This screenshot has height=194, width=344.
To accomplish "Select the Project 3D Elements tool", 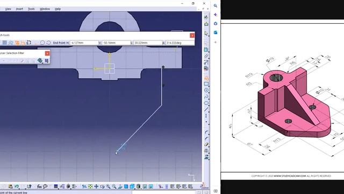I will click(206, 157).
